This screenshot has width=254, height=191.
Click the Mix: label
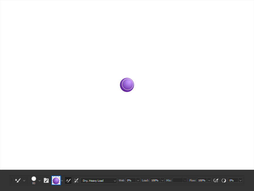click(169, 181)
